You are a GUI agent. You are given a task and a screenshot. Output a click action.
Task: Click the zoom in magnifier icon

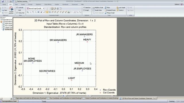point(28,12)
